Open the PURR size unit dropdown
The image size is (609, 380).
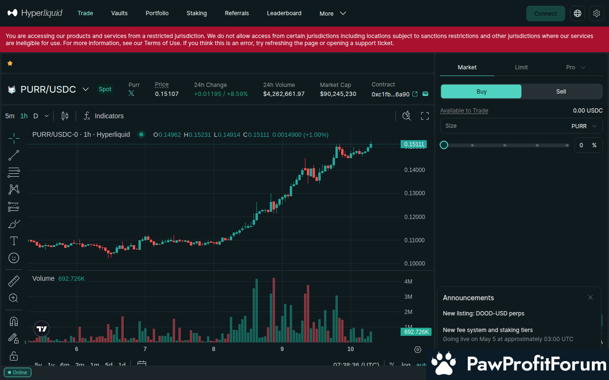(585, 126)
